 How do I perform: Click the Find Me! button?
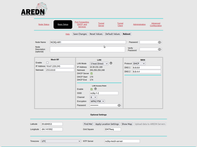click(88, 124)
